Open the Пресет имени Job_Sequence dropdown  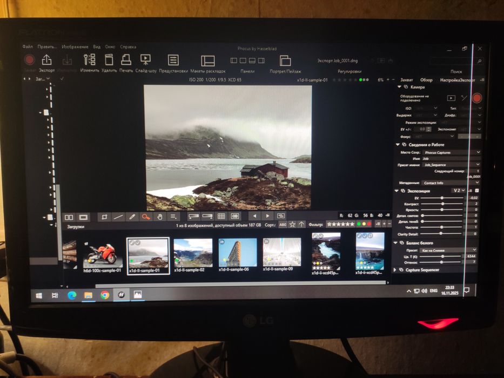point(451,165)
